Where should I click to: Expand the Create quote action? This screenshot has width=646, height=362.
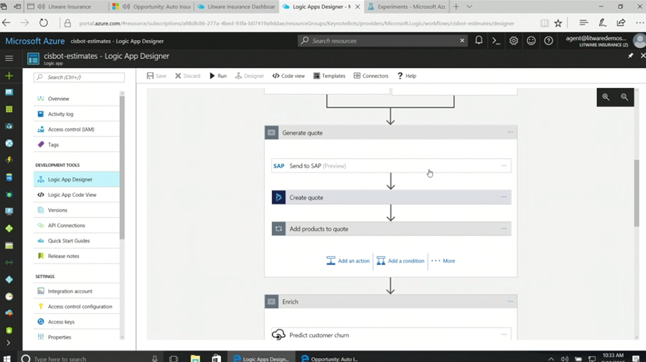coord(391,197)
